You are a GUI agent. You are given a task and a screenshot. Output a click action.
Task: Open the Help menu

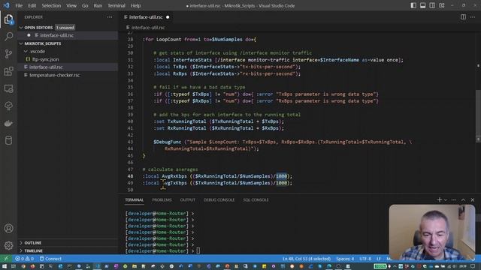[x=135, y=5]
